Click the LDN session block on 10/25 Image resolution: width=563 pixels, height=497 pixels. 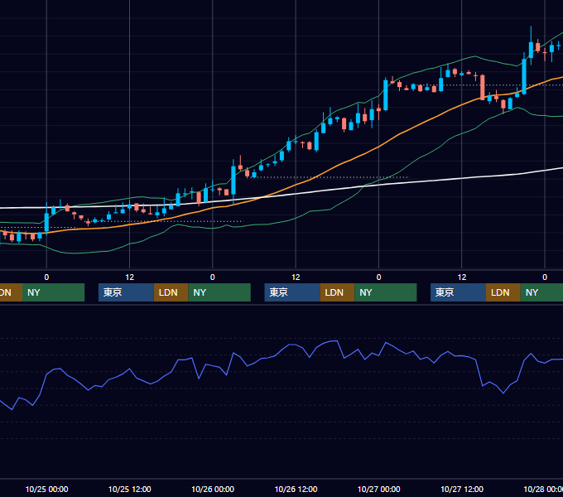(171, 292)
